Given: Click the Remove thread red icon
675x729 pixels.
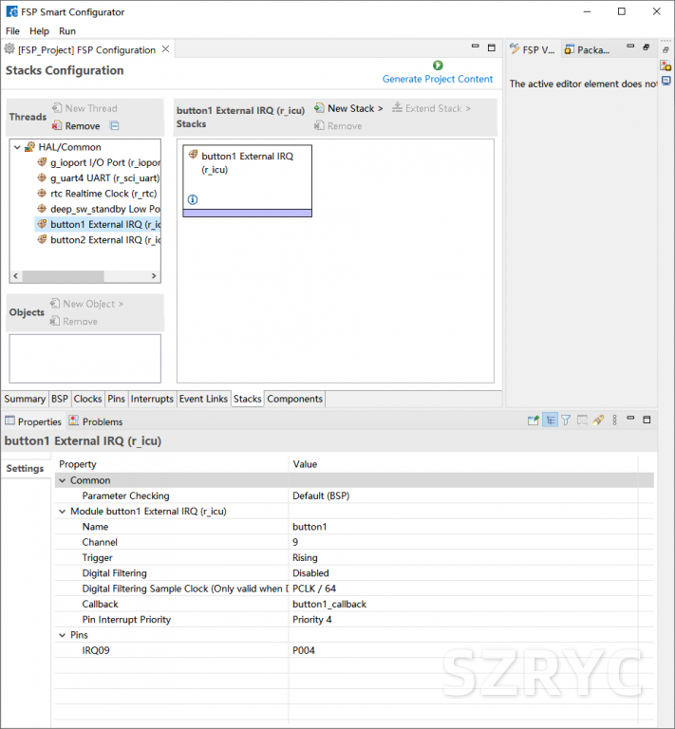Looking at the screenshot, I should pyautogui.click(x=57, y=125).
